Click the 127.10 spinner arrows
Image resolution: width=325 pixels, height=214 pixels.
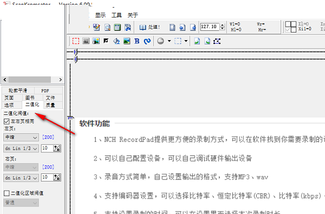click(223, 27)
